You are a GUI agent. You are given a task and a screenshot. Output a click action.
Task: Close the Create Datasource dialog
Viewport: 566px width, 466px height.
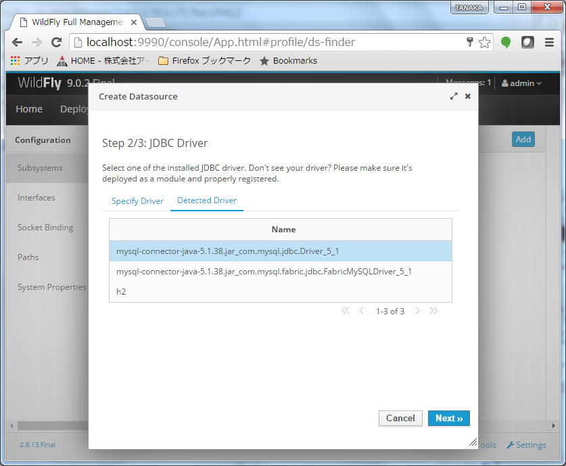pos(468,96)
